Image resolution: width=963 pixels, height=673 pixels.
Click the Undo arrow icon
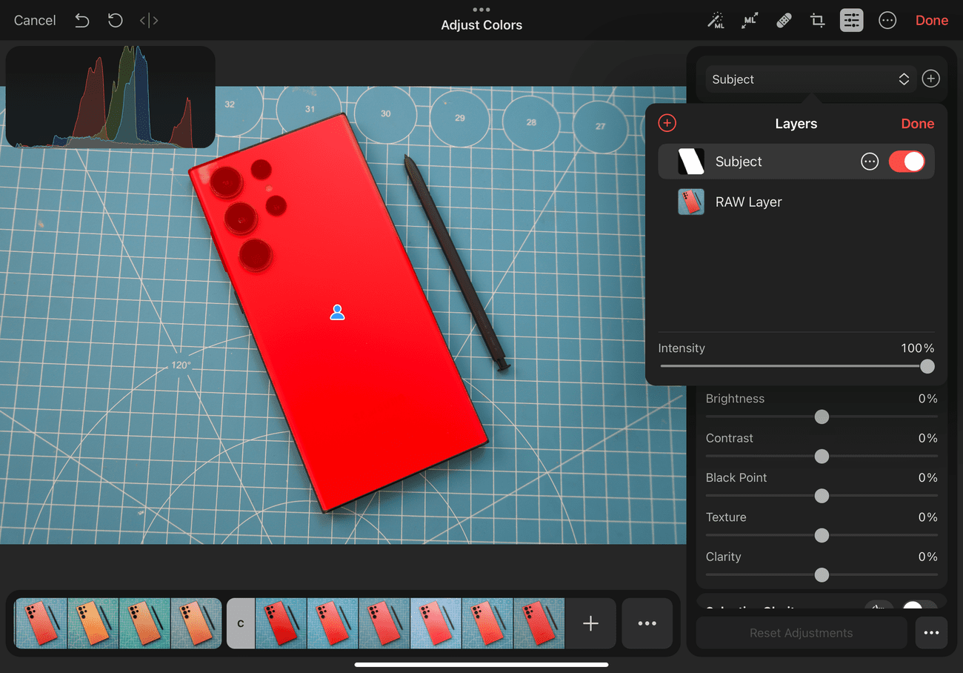click(x=81, y=20)
